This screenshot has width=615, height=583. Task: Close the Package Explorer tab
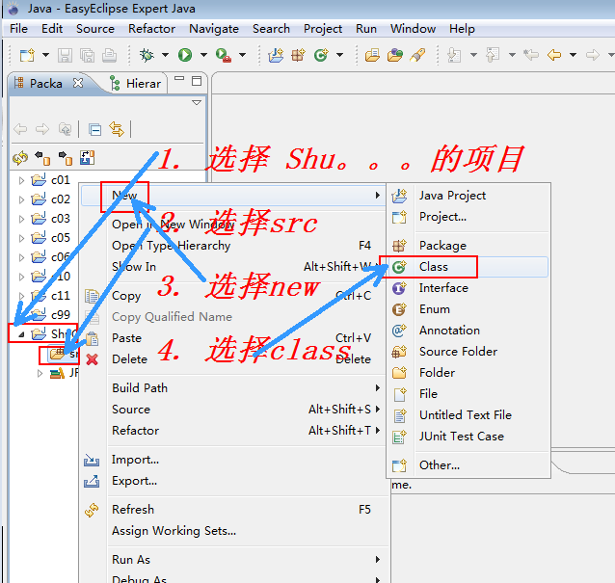pos(78,83)
